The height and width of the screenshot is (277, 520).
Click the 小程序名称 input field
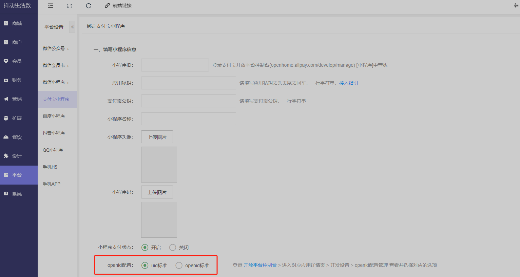[x=189, y=119]
